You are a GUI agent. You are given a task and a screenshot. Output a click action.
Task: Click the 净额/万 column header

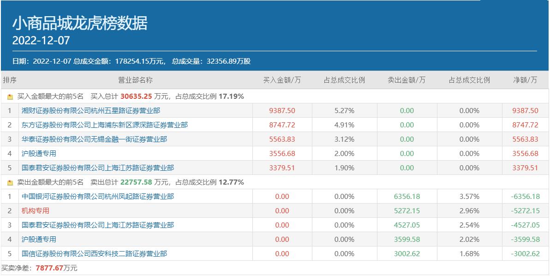click(525, 80)
